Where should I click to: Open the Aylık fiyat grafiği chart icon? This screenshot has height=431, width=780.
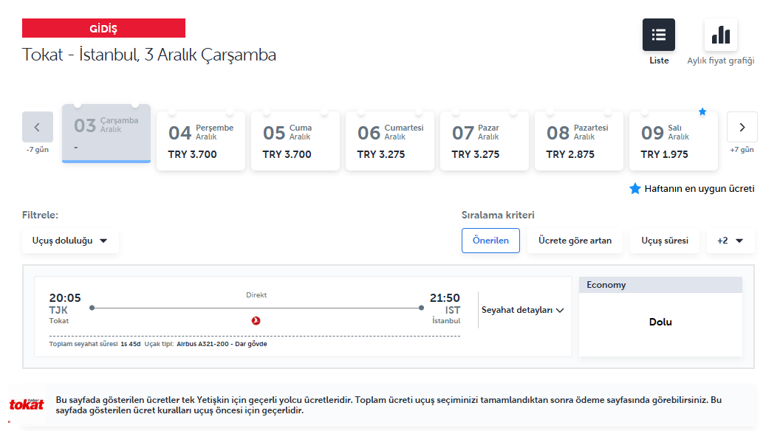point(720,35)
